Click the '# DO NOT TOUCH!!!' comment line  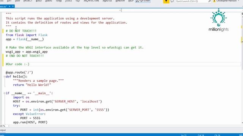click(21, 31)
